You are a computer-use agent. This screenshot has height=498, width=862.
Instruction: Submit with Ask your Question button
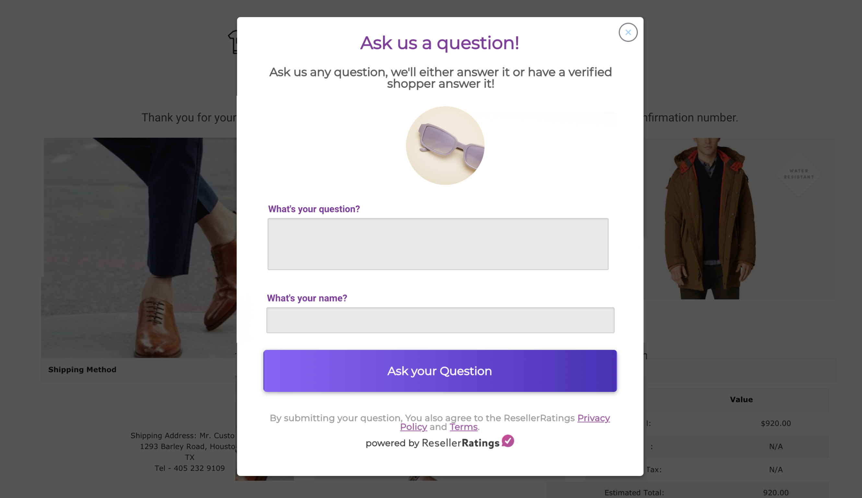tap(440, 371)
